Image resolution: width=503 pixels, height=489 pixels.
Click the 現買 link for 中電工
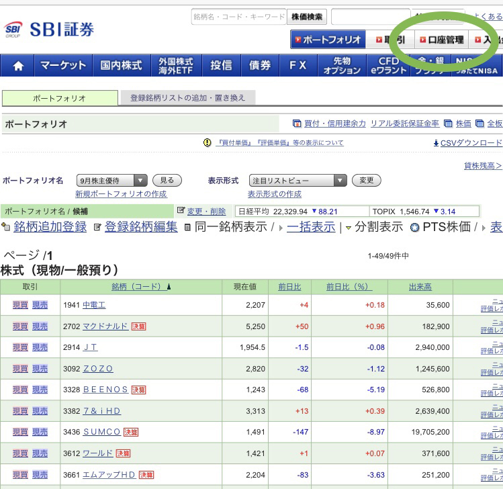click(20, 305)
